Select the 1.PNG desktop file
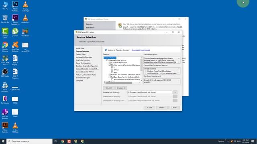Viewport: 257px width, 144px height. tap(15, 100)
